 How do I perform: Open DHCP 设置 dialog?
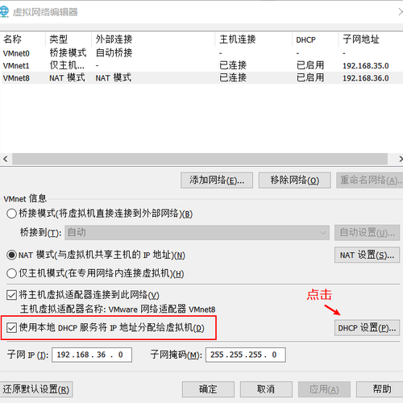[x=367, y=328]
